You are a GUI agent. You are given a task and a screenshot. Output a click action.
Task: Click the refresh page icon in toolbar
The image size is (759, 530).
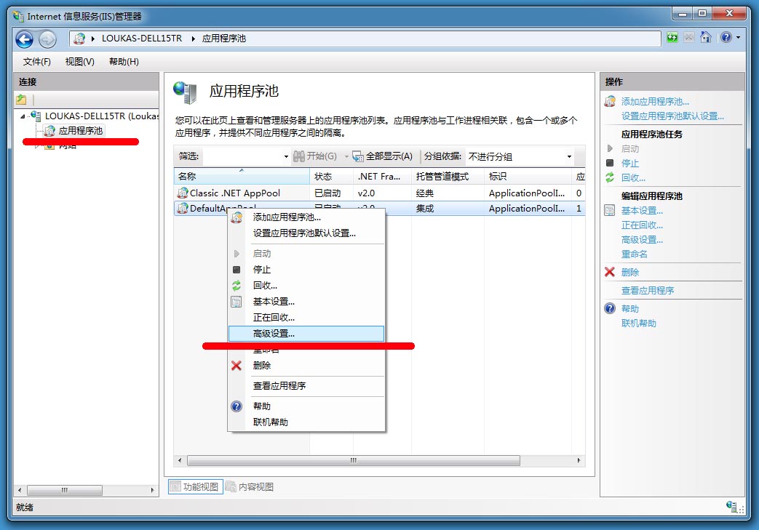672,37
